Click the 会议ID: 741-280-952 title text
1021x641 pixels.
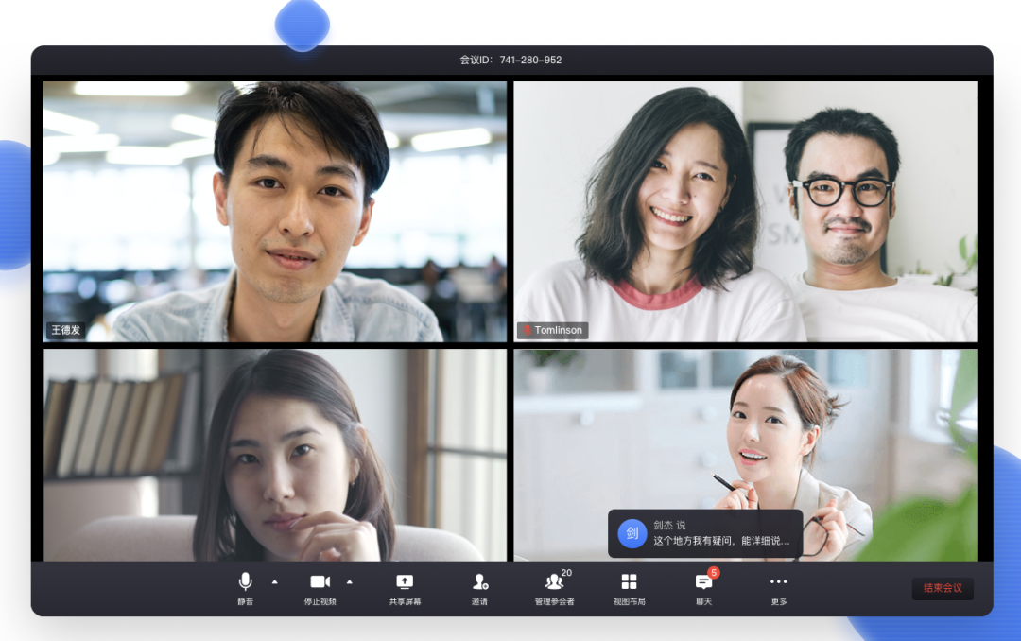coord(511,60)
